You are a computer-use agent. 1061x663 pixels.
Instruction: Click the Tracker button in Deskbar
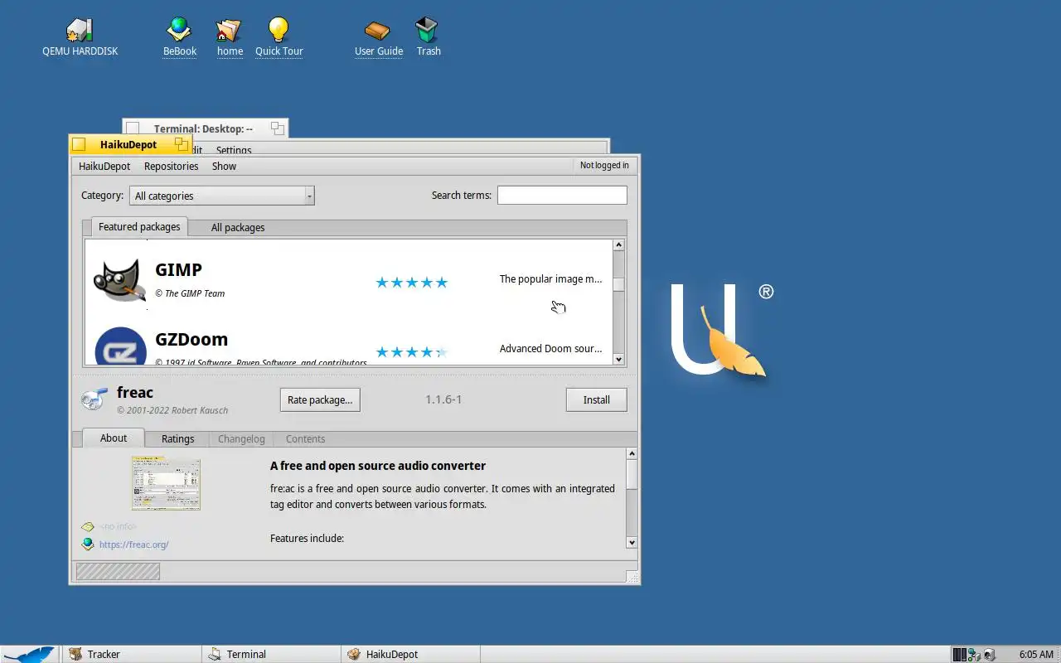pos(132,654)
